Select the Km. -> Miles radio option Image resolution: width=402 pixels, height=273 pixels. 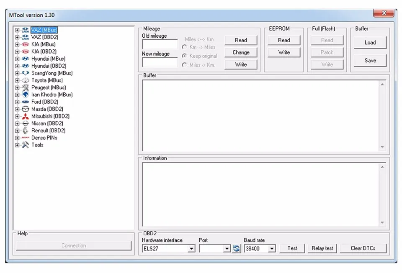tap(184, 47)
